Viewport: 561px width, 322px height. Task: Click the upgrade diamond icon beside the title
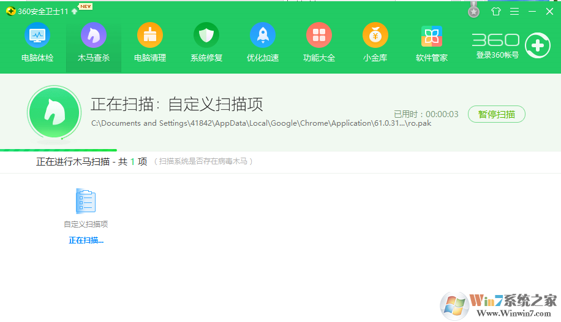tap(74, 12)
